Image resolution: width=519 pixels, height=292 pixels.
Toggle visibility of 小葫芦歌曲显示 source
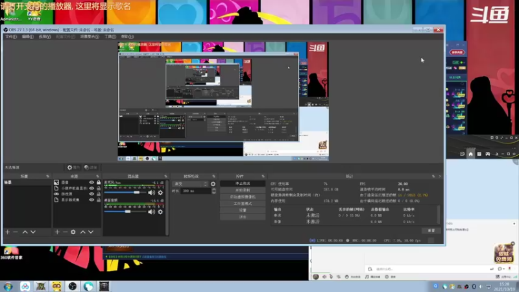91,188
